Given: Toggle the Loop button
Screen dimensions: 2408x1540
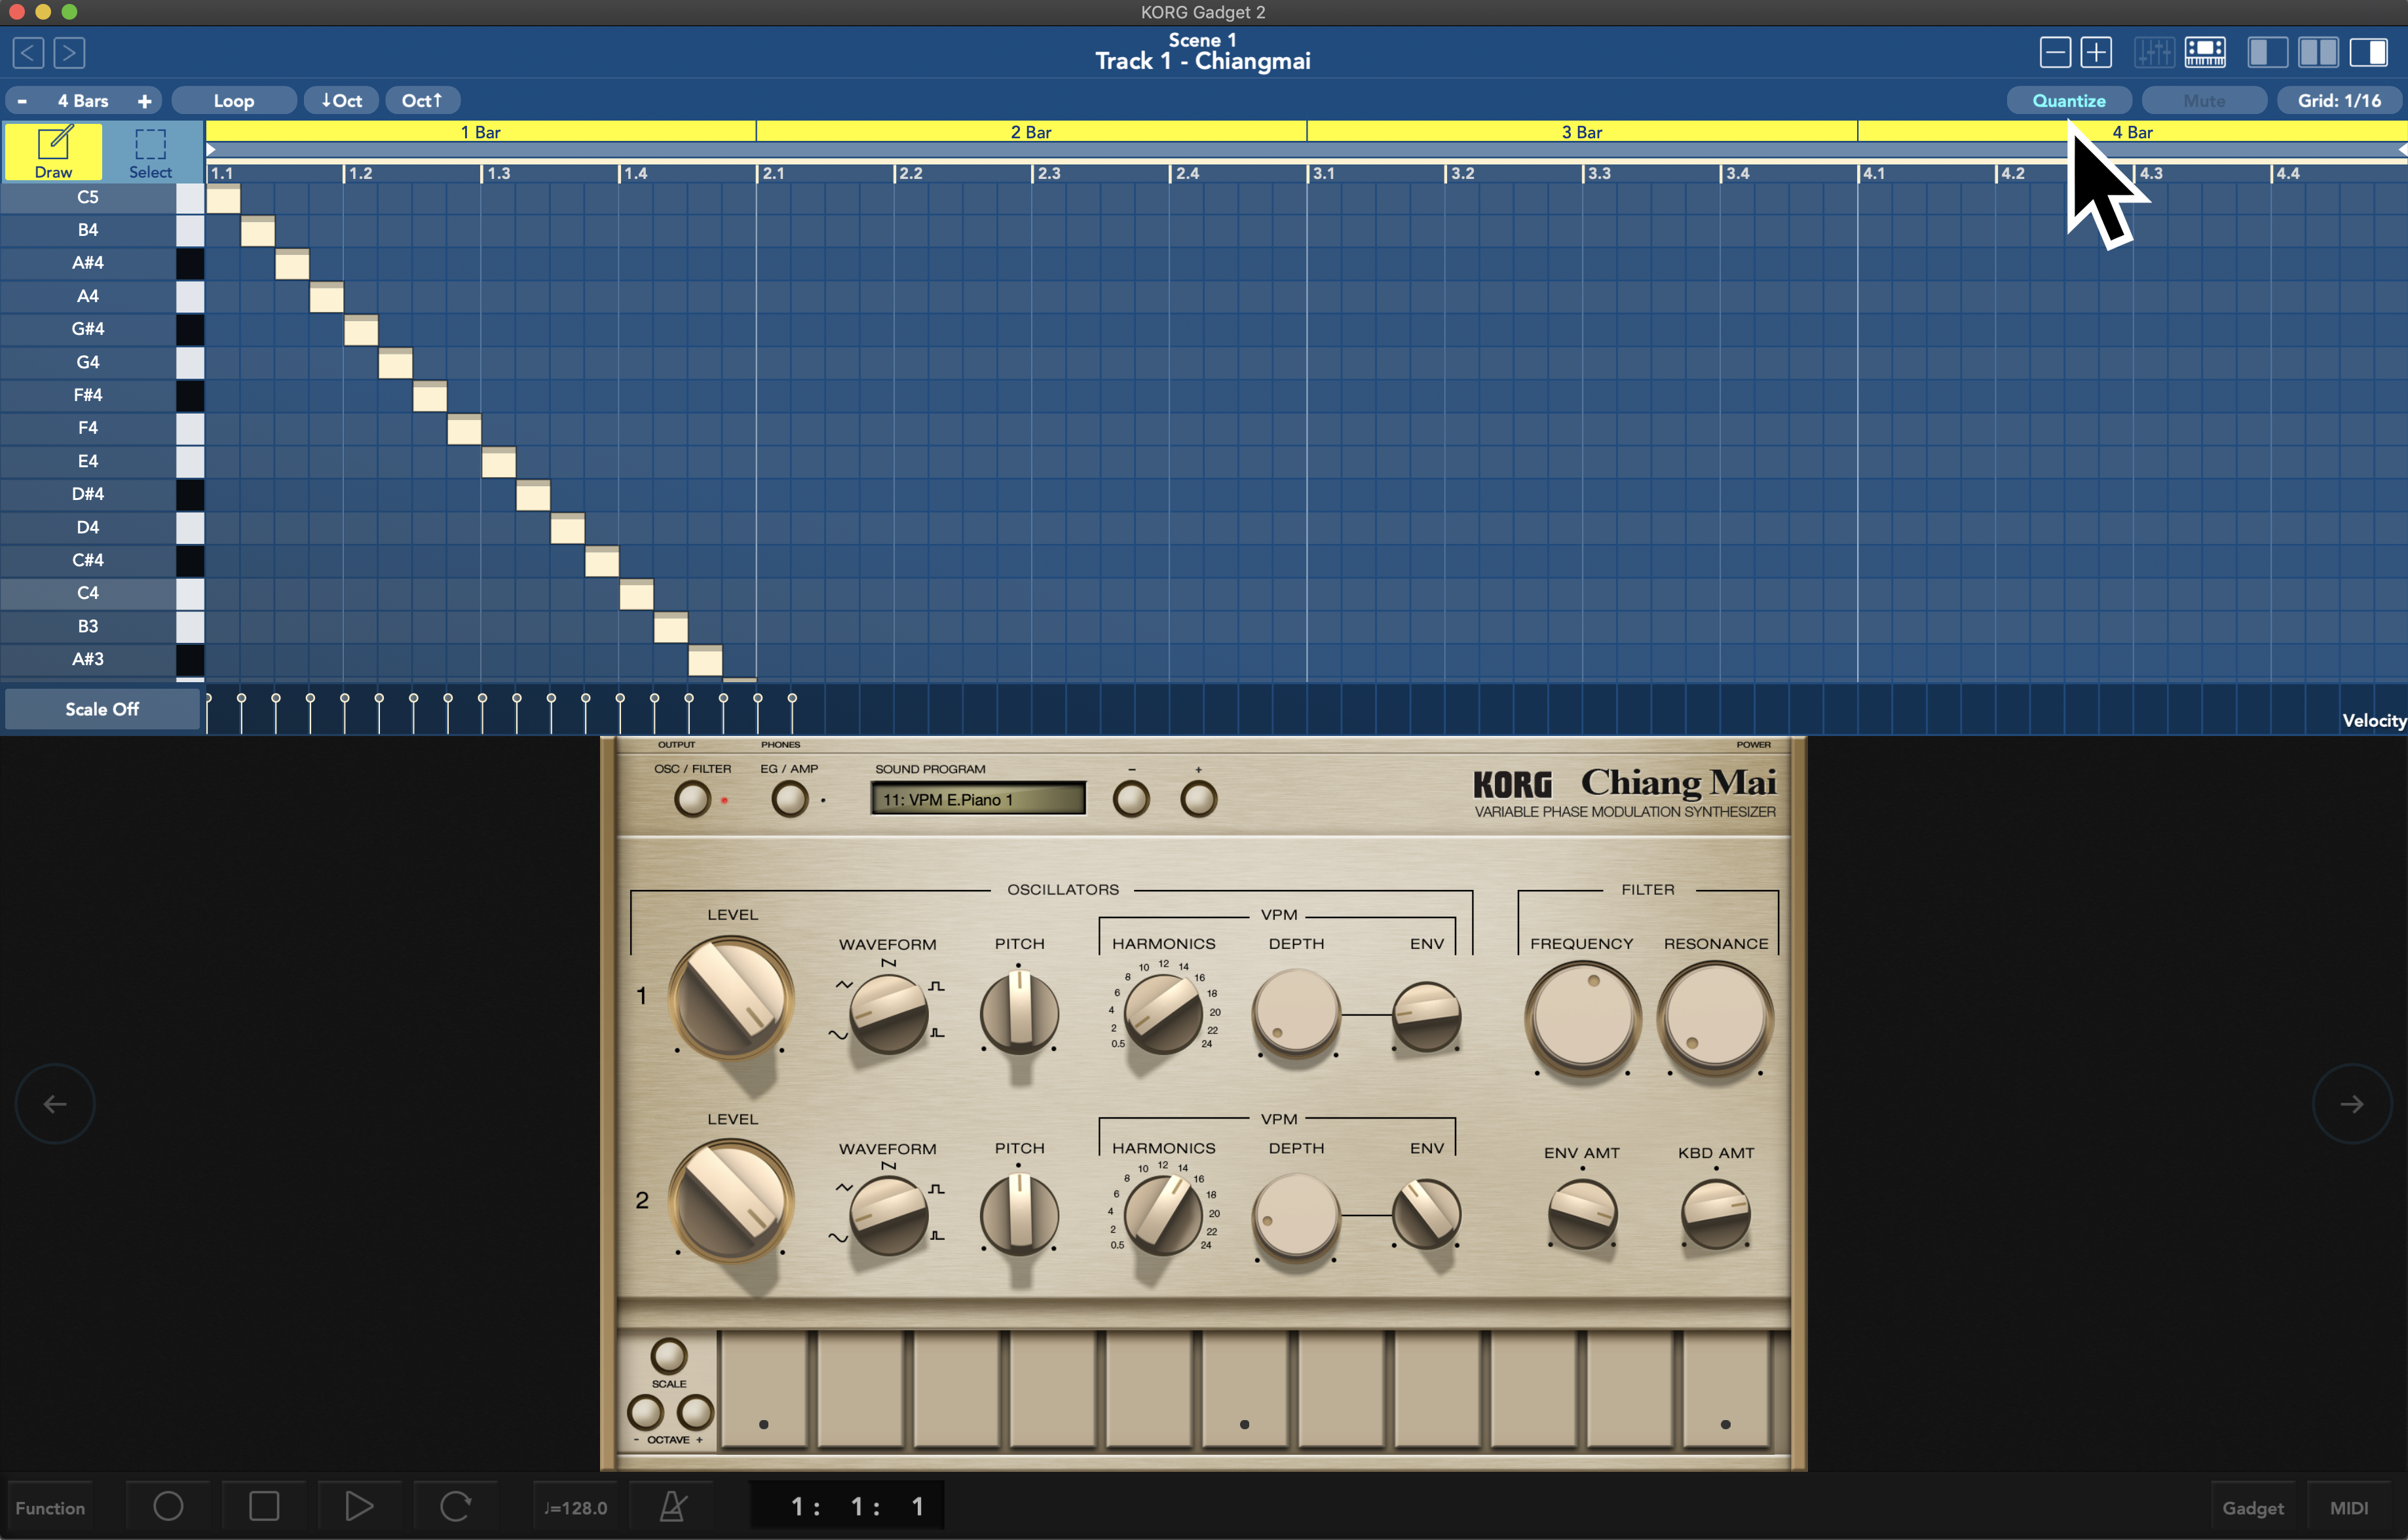Looking at the screenshot, I should point(234,100).
